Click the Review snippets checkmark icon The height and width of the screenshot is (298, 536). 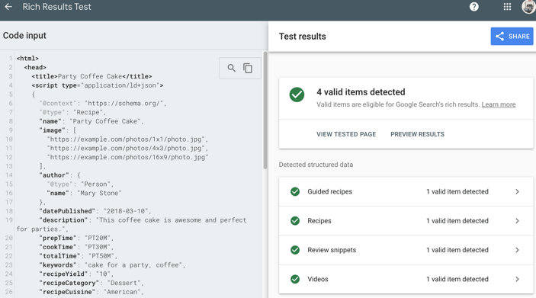pos(295,250)
